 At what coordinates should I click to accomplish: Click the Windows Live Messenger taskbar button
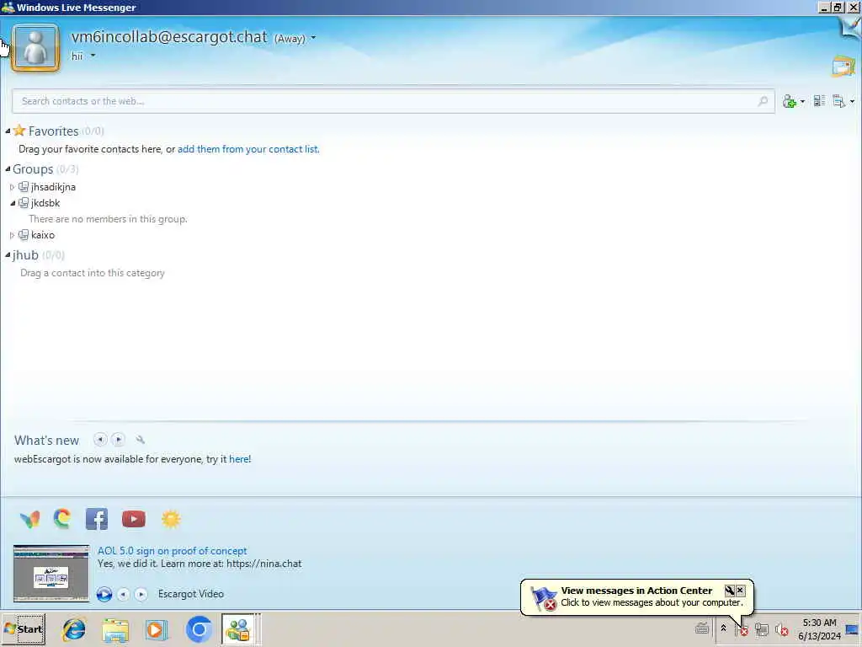pos(238,629)
